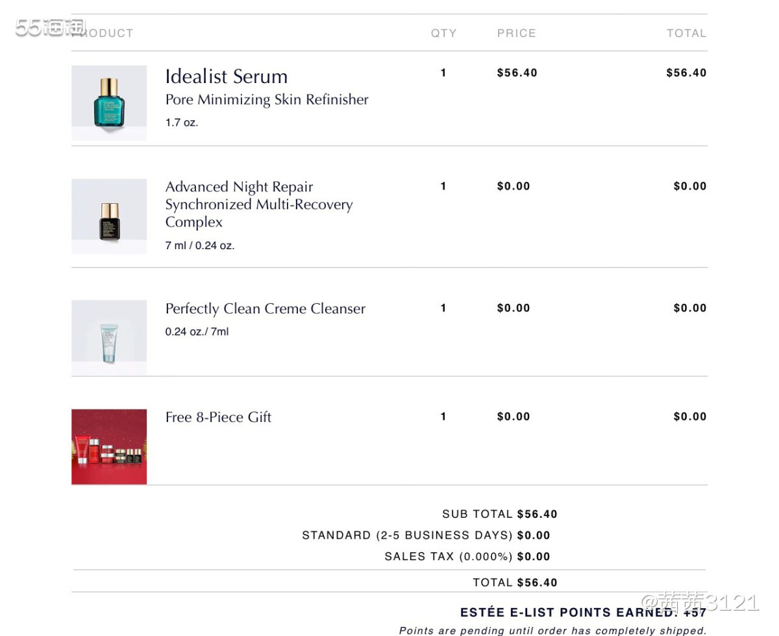779x636 pixels.
Task: Open the Free 8-Piece Gift image
Action: 109,446
